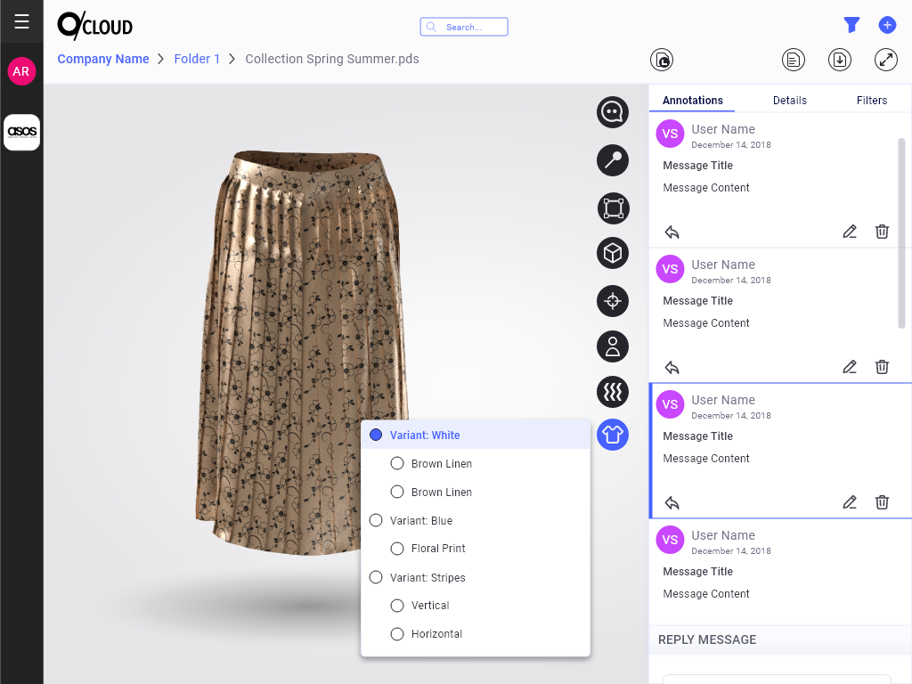
Task: Choose the Floral Print option
Action: 398,549
